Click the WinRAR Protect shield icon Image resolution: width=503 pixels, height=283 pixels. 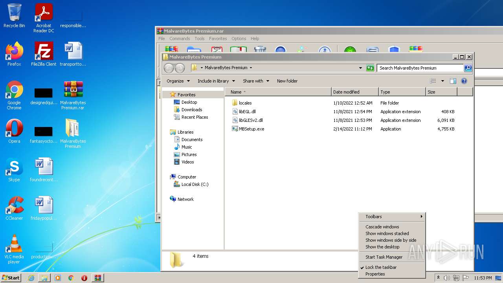(394, 50)
